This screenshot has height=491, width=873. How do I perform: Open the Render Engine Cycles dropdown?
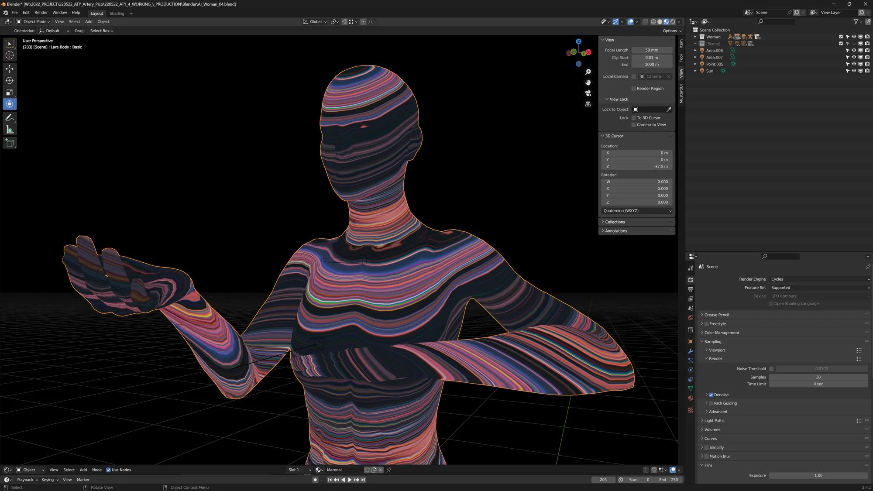pos(819,279)
